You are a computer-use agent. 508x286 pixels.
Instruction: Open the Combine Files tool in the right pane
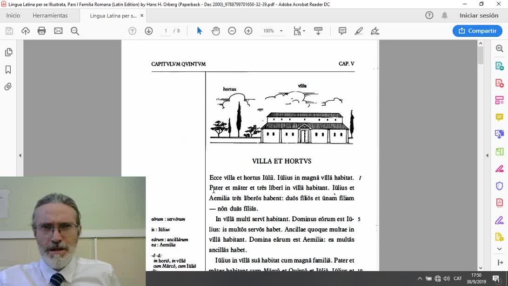[499, 134]
